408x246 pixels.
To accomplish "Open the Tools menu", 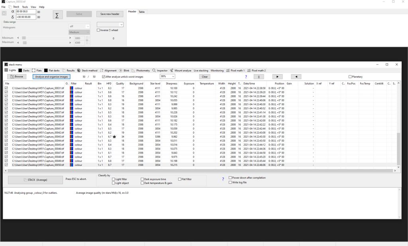I will [25, 7].
